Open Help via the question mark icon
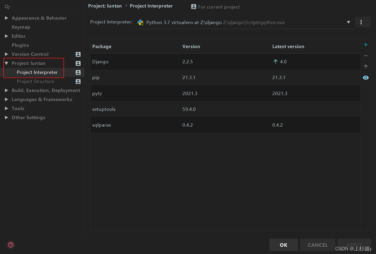376x254 pixels. (11, 245)
